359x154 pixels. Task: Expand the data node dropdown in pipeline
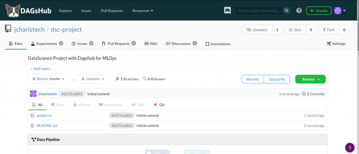(x=167, y=152)
